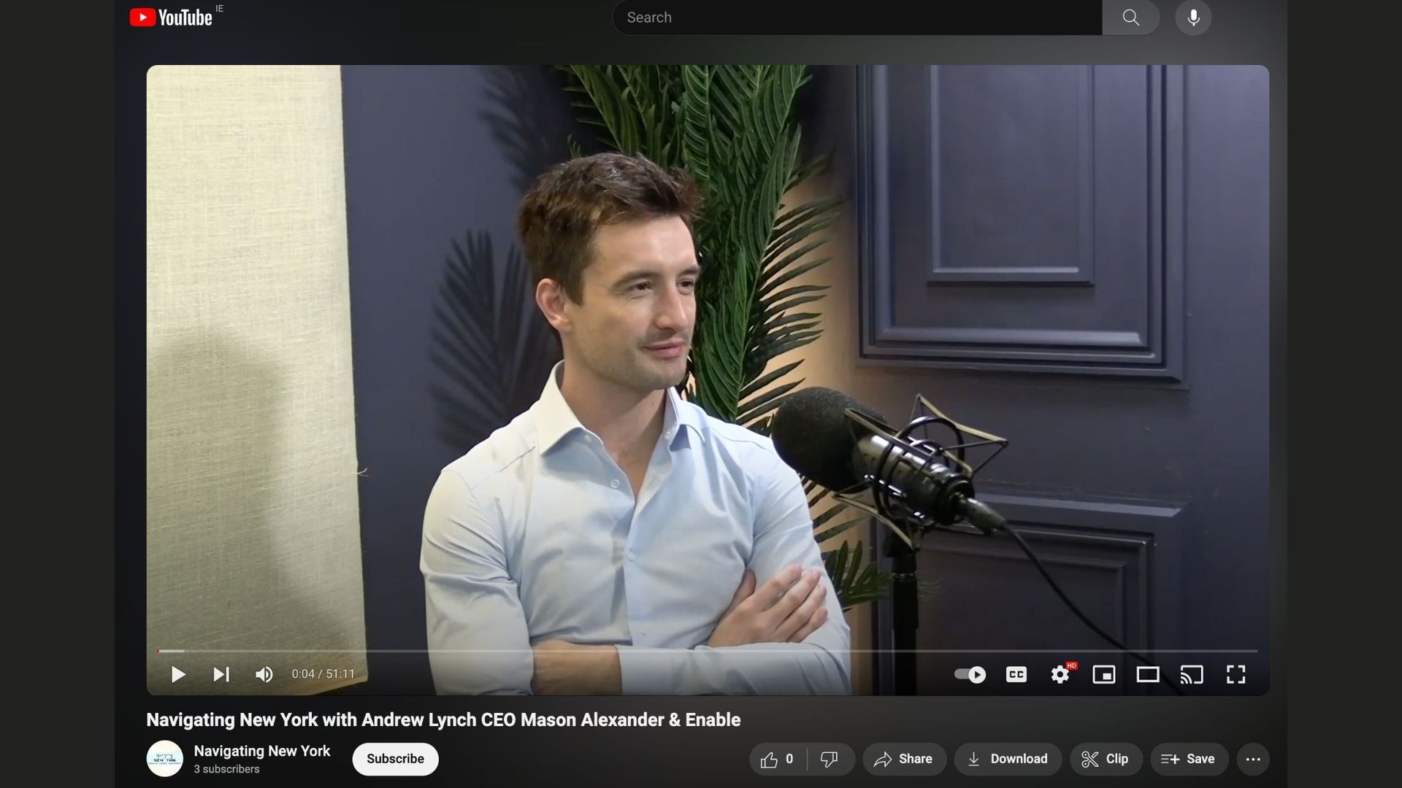Screen dimensions: 1402x788
Task: Dislike the video with thumbs down
Action: point(829,760)
